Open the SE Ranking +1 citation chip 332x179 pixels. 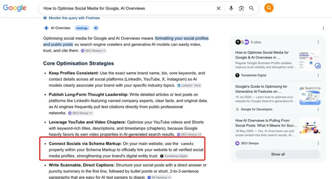tap(159, 177)
